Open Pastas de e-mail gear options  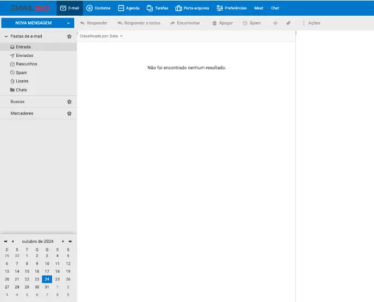[x=69, y=36]
